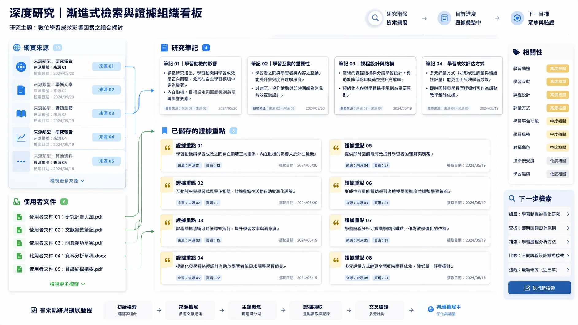Click the 網頁來源 count badge 18
This screenshot has height=325, width=578.
57,48
